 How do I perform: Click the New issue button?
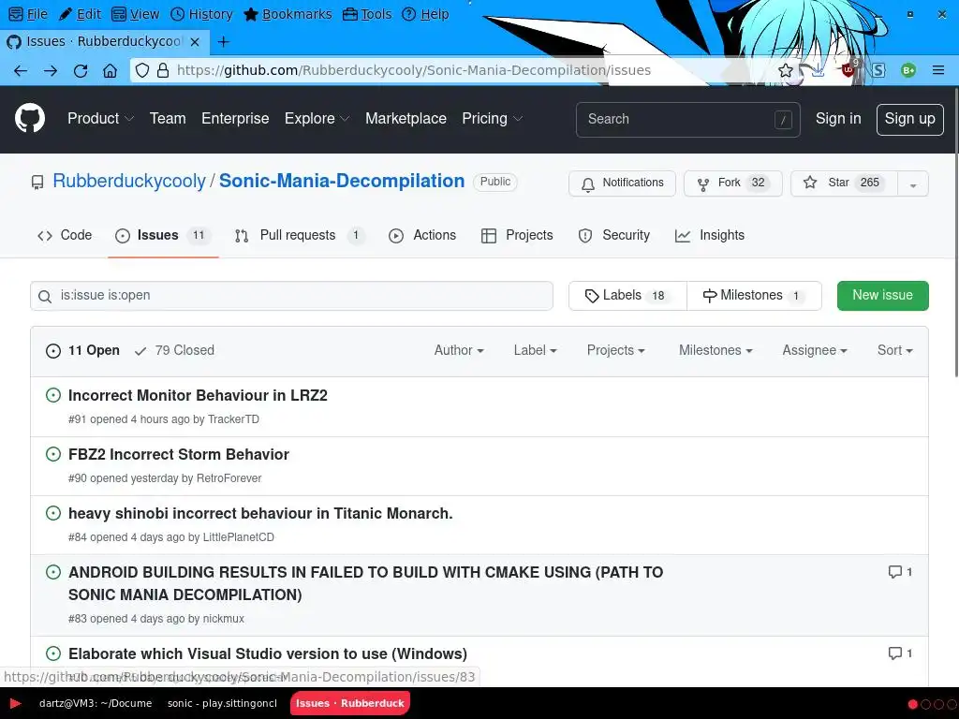point(882,295)
